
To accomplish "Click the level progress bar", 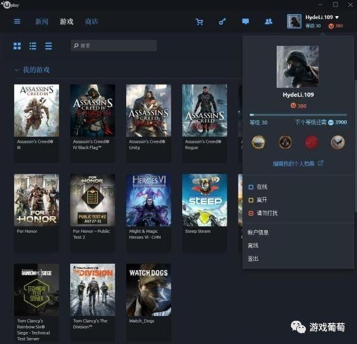I will [x=298, y=115].
